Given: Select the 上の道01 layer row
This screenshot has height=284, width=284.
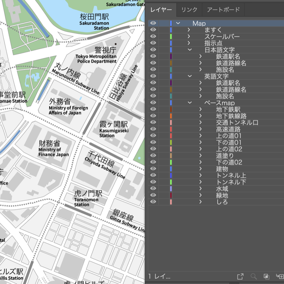Looking at the screenshot, I should pyautogui.click(x=216, y=136).
